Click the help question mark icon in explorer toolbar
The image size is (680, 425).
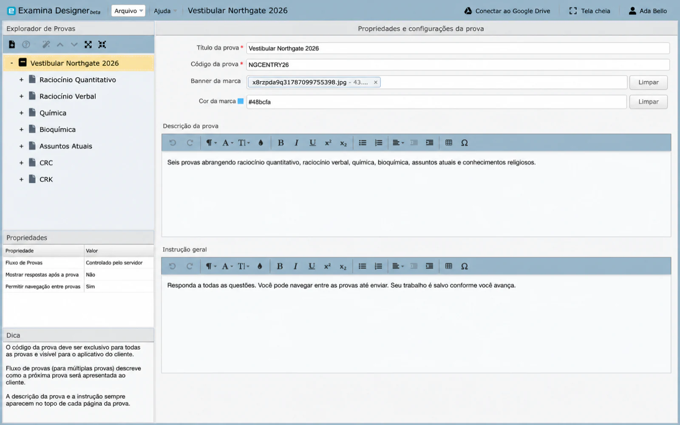(x=26, y=44)
